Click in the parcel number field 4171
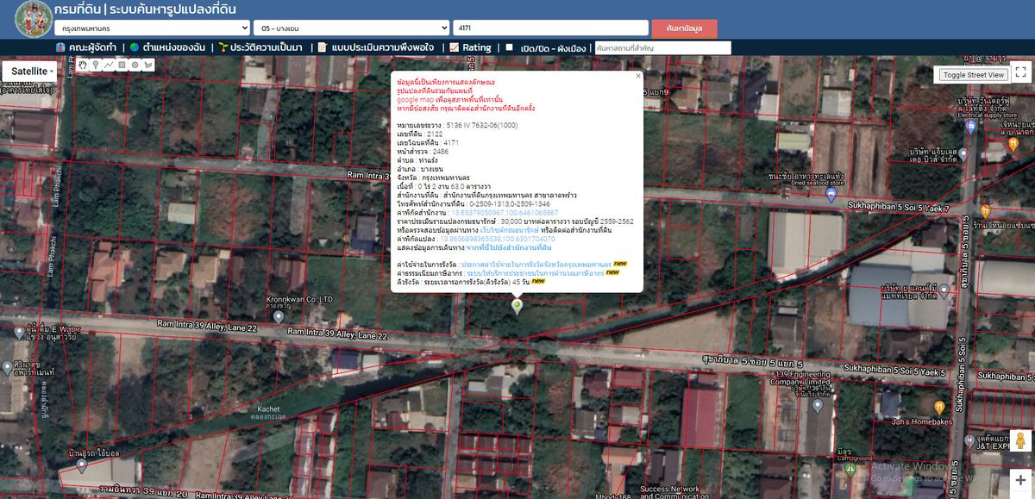Viewport: 1035px width, 499px height. tap(550, 28)
